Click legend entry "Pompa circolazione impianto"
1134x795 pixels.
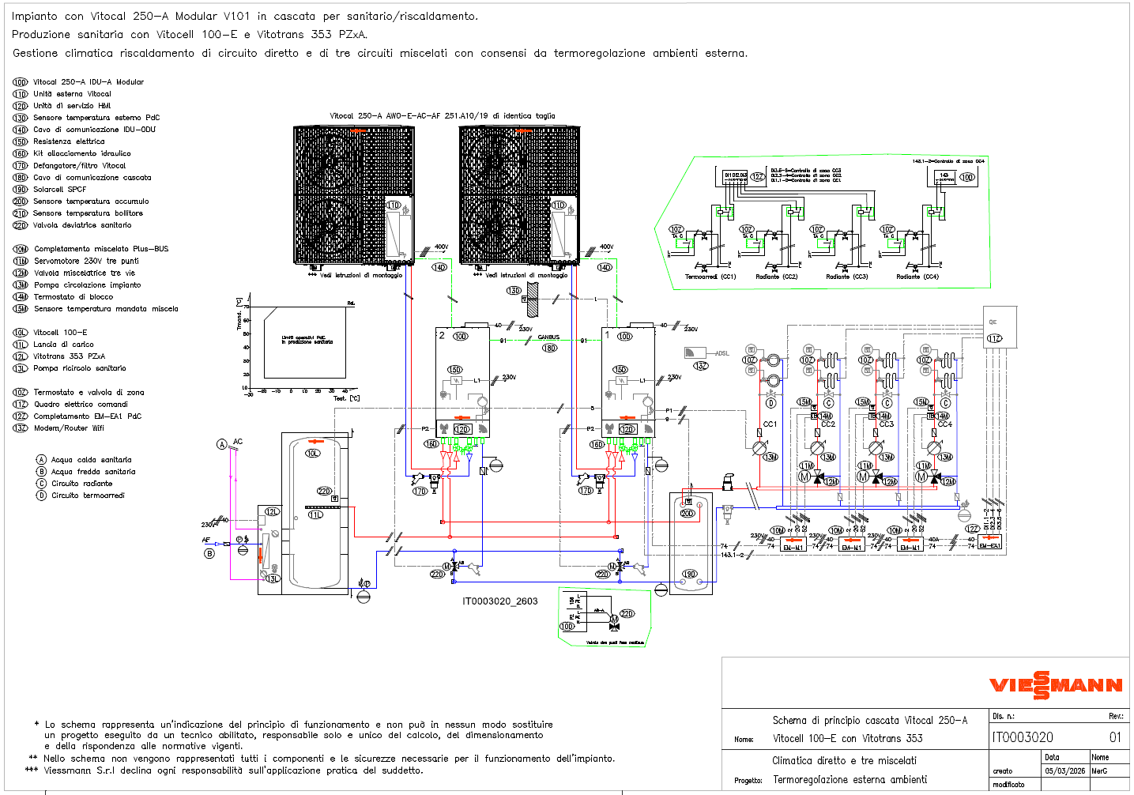[88, 285]
